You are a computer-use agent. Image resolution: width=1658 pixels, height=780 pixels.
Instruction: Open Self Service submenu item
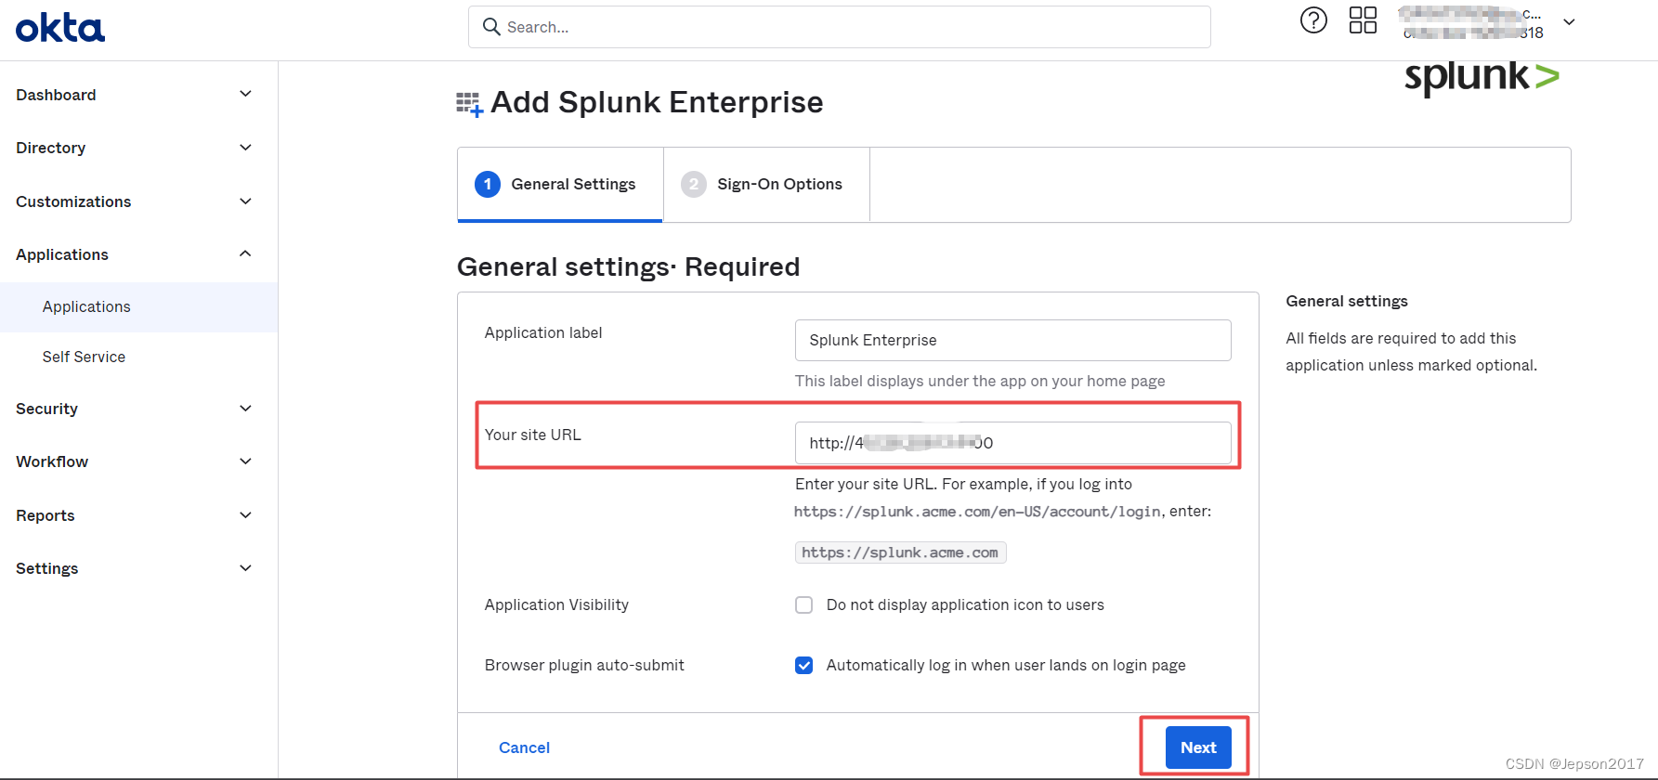point(138,357)
